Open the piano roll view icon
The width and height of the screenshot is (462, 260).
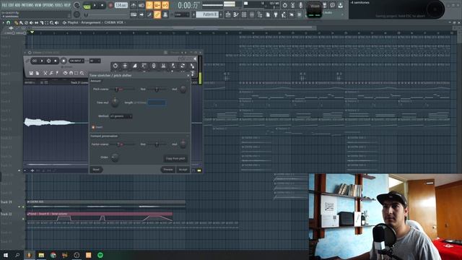[x=236, y=14]
